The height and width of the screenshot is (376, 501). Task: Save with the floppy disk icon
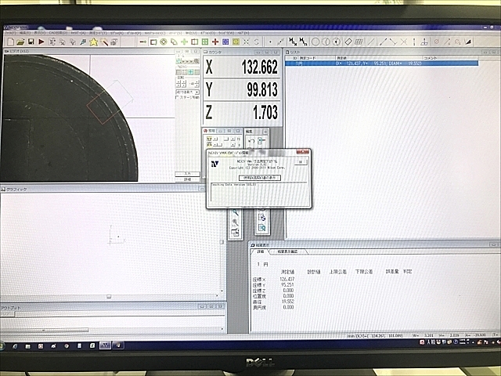click(x=31, y=42)
